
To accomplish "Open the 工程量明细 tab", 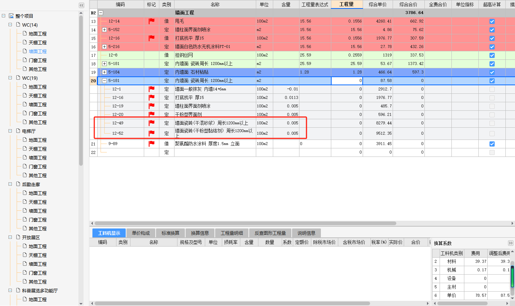I will coord(232,233).
